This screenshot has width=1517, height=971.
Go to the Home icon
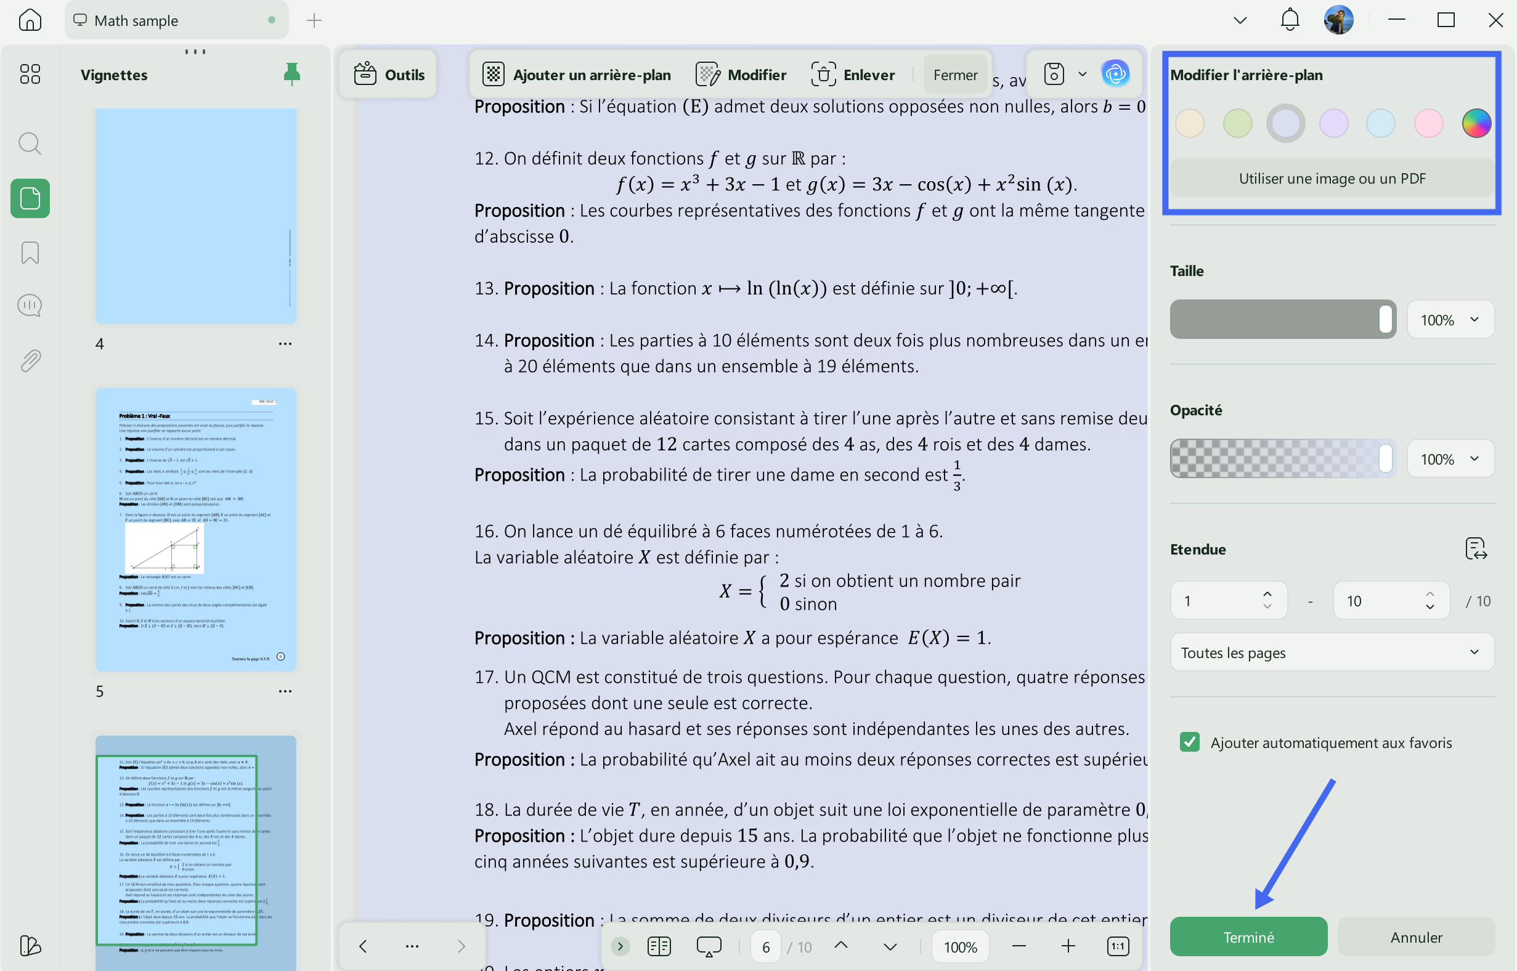coord(30,20)
